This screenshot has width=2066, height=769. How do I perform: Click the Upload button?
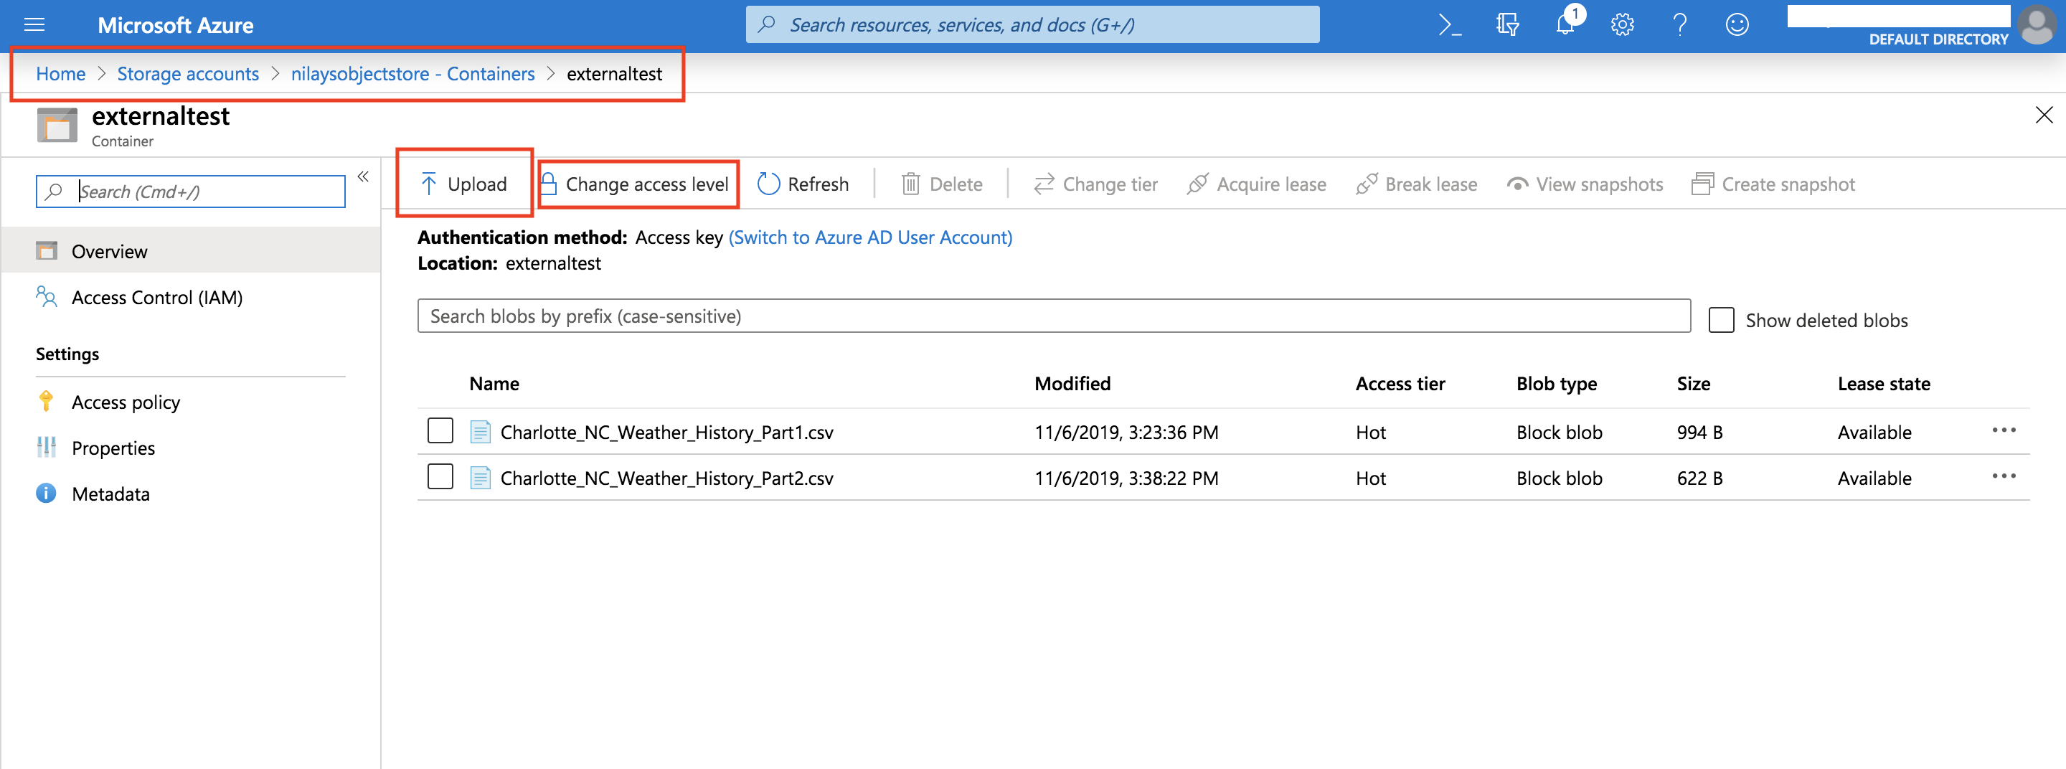(464, 184)
